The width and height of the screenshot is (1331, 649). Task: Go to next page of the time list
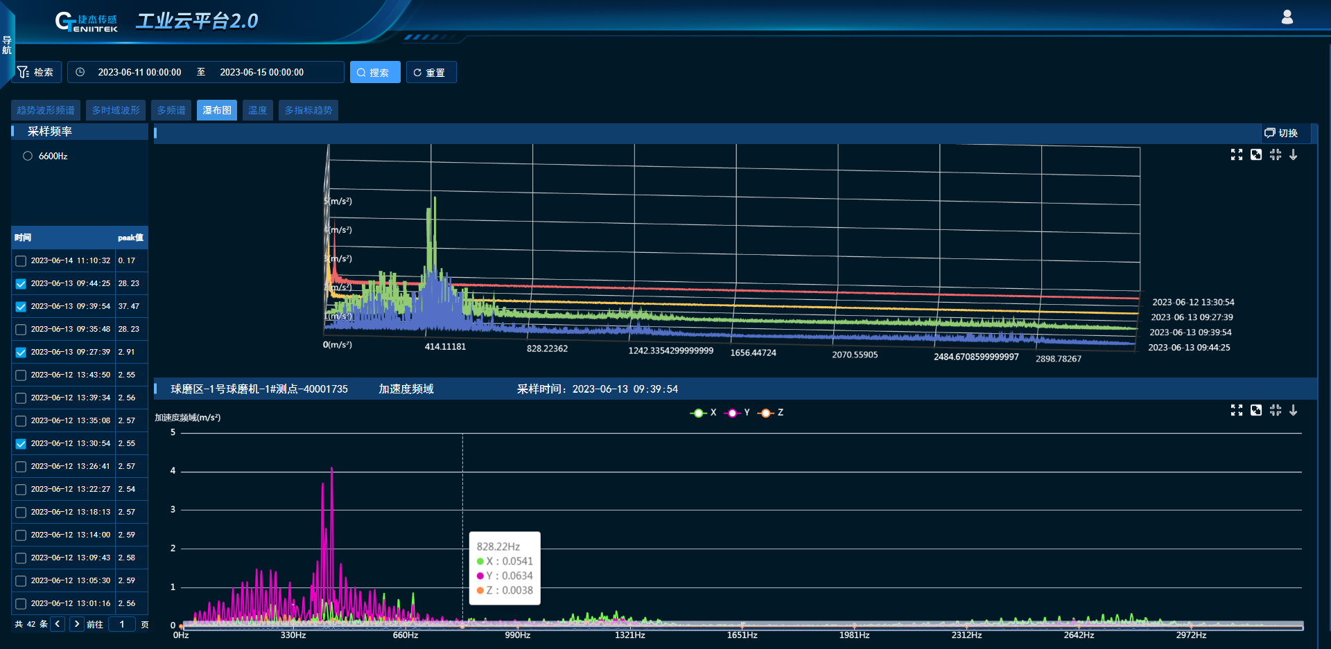(76, 624)
